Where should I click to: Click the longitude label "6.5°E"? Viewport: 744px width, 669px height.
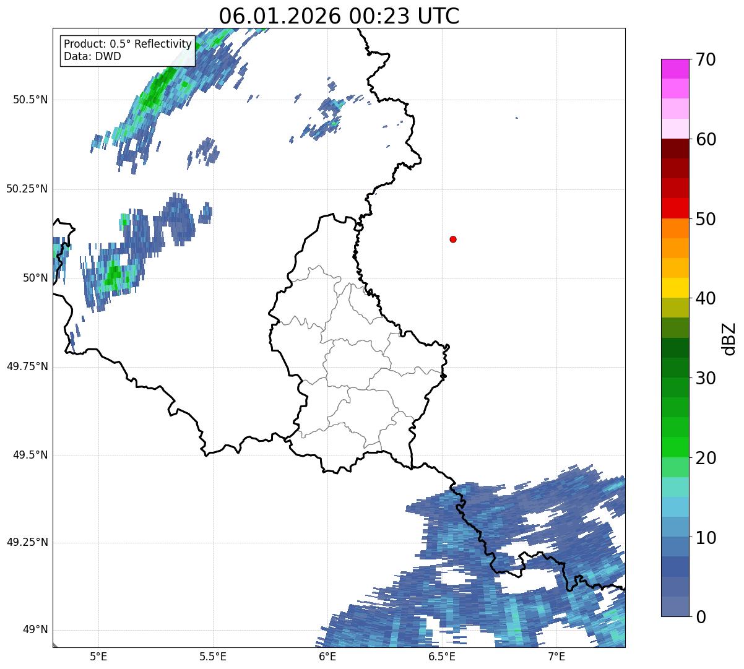(x=442, y=657)
